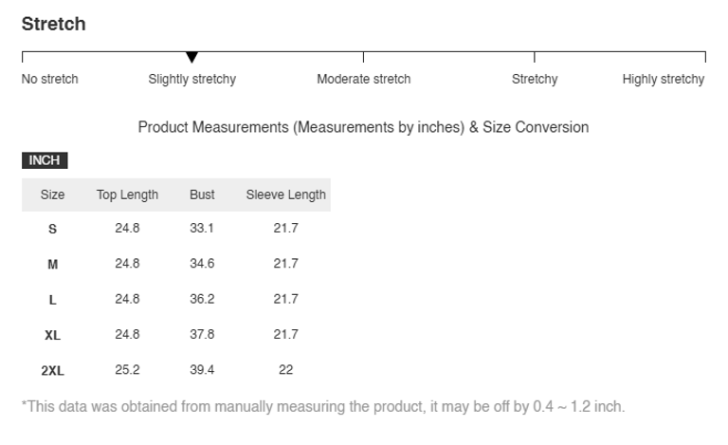
Task: Select the M size row
Action: tap(52, 264)
